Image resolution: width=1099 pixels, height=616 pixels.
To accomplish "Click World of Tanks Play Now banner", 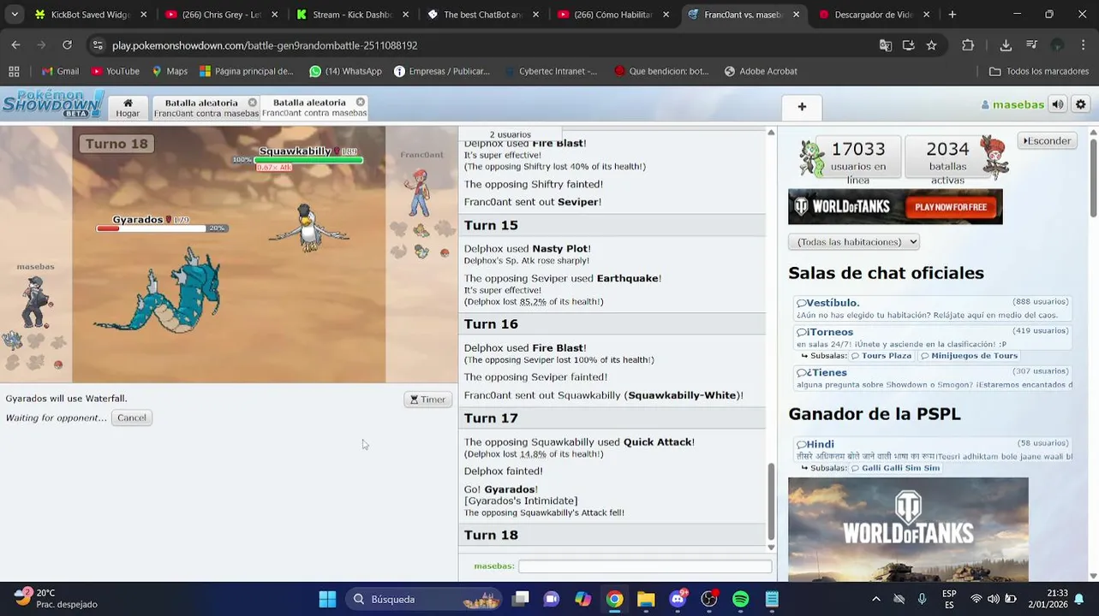I will click(x=895, y=207).
